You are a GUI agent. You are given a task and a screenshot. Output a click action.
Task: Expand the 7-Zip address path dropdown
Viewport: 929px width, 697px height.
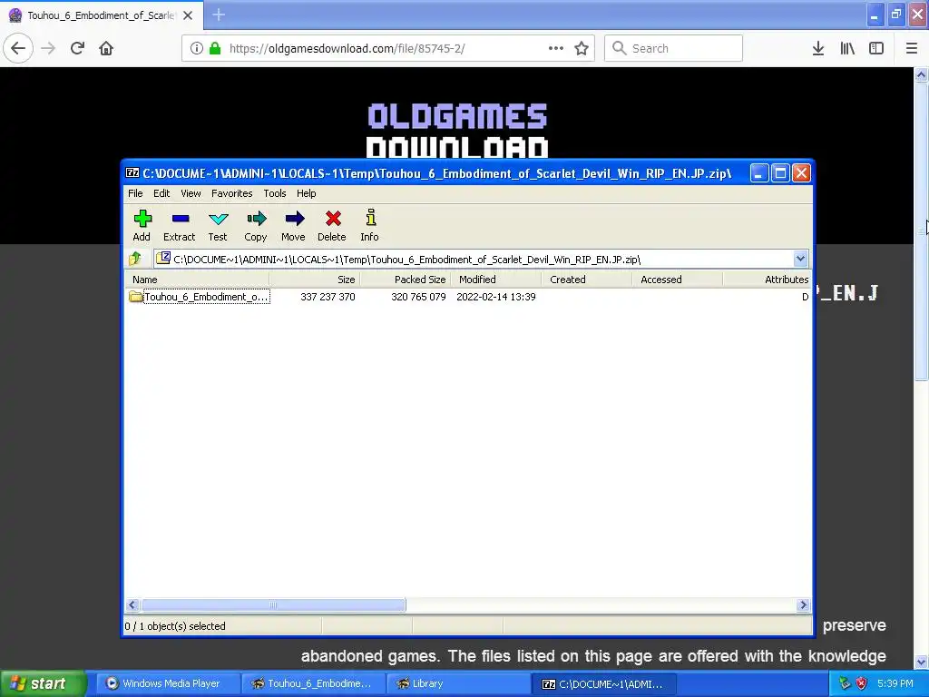pyautogui.click(x=800, y=259)
